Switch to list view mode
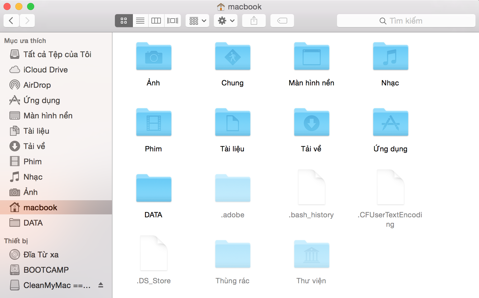Screen dimensions: 479x298 (140, 21)
